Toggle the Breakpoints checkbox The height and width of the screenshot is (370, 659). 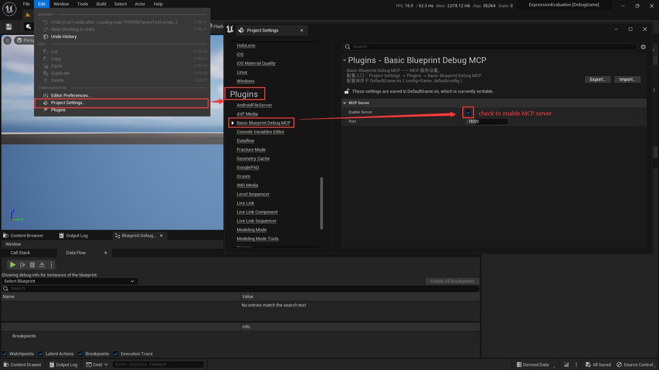point(81,354)
